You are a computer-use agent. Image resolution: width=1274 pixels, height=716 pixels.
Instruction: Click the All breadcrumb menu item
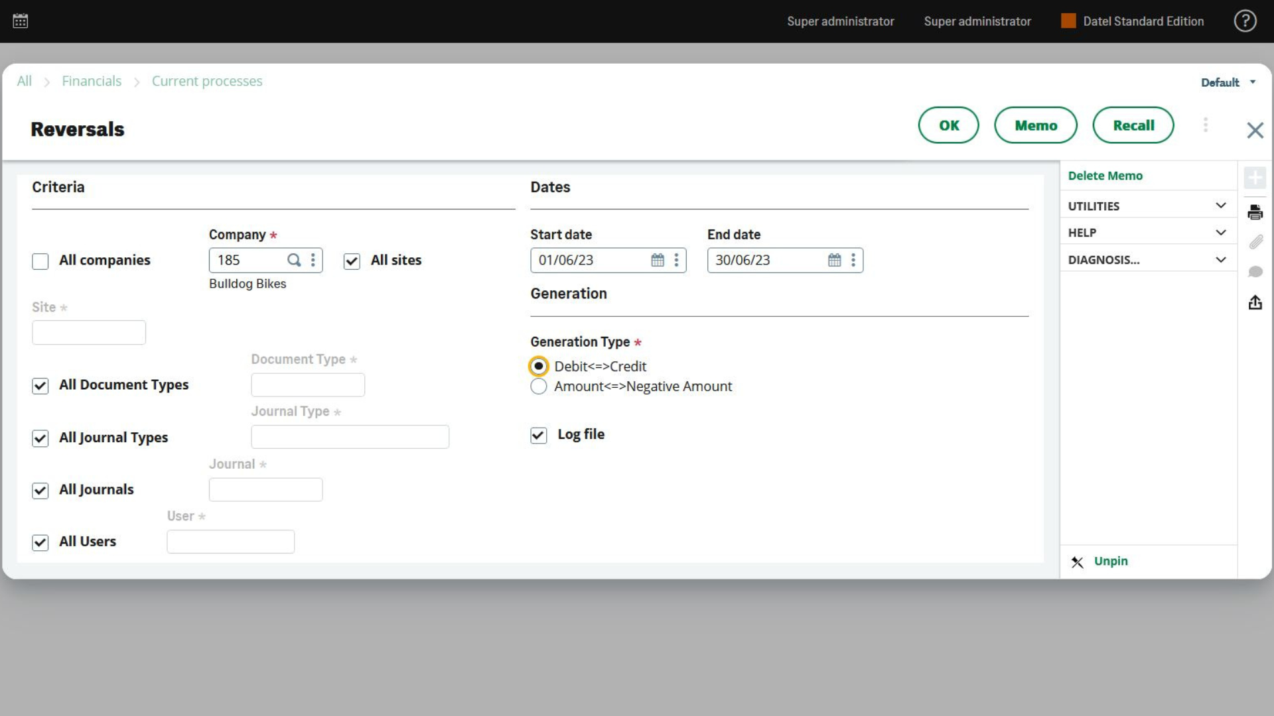25,80
